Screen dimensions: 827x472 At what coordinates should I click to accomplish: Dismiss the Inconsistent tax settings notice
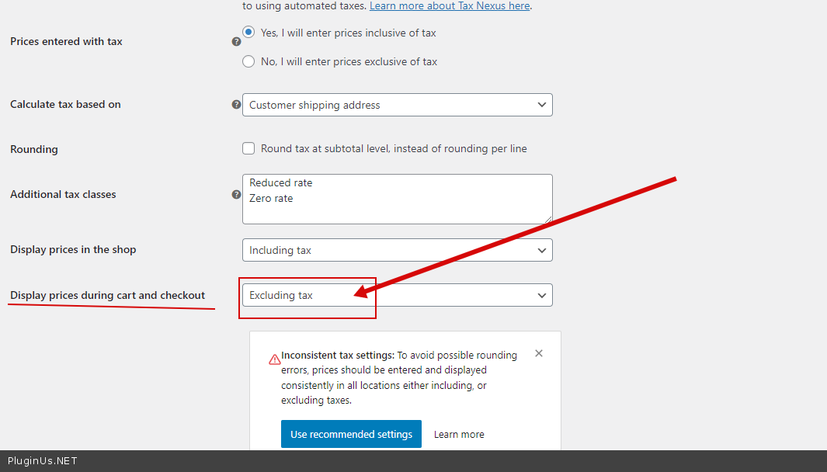click(x=539, y=353)
